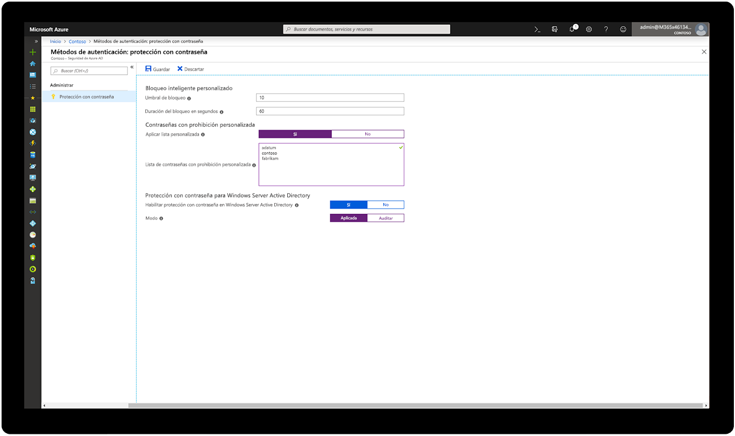Screen dimensions: 735x436
Task: Open the settings gear in top bar
Action: point(589,29)
